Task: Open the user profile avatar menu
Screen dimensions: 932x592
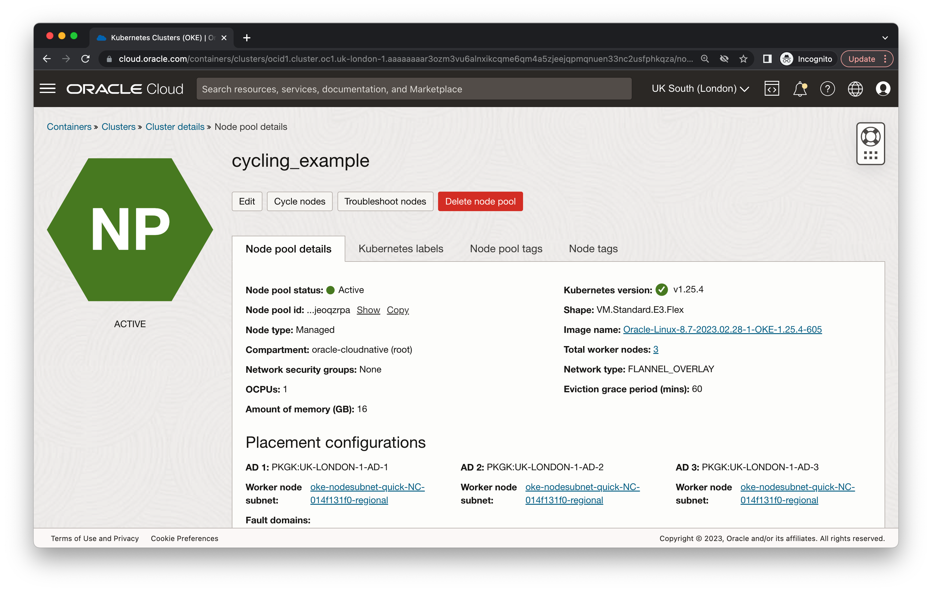Action: coord(883,88)
